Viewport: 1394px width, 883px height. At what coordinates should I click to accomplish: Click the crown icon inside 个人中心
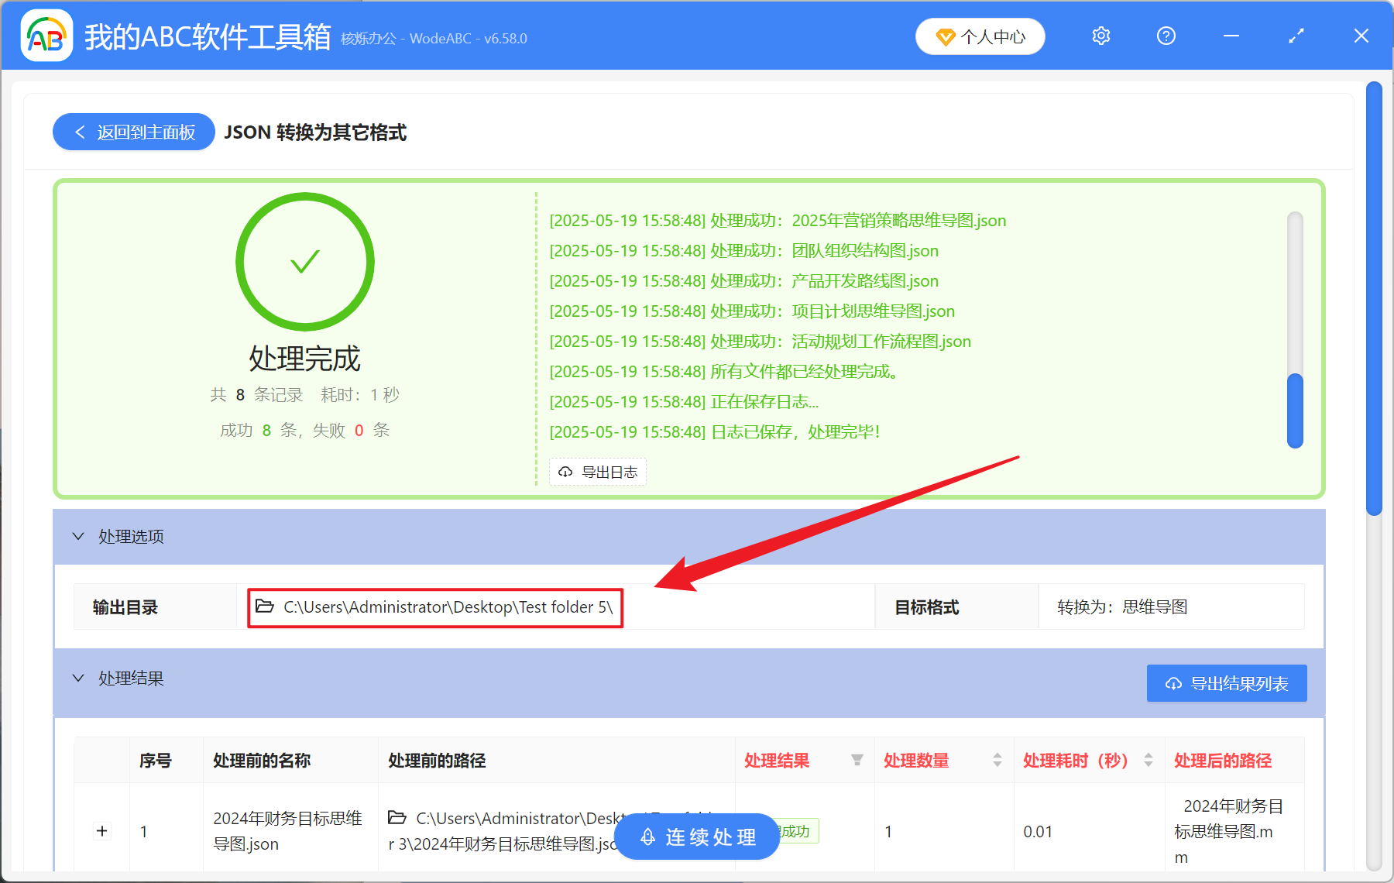pyautogui.click(x=945, y=36)
